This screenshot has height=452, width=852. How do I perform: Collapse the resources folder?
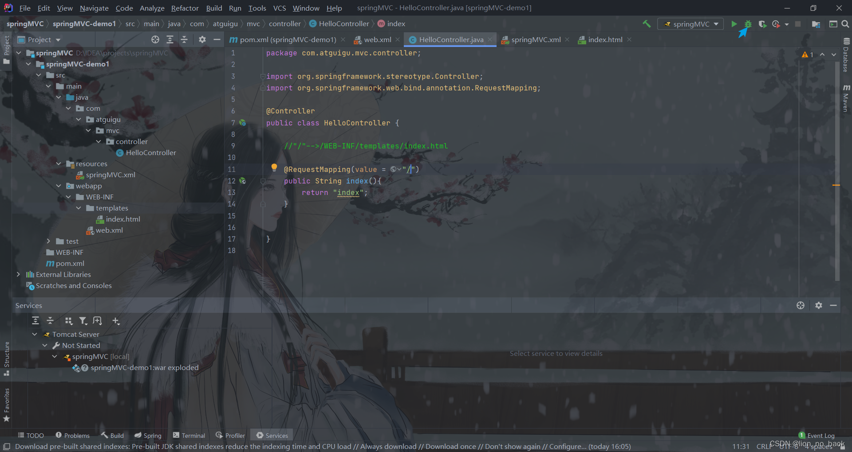(59, 164)
